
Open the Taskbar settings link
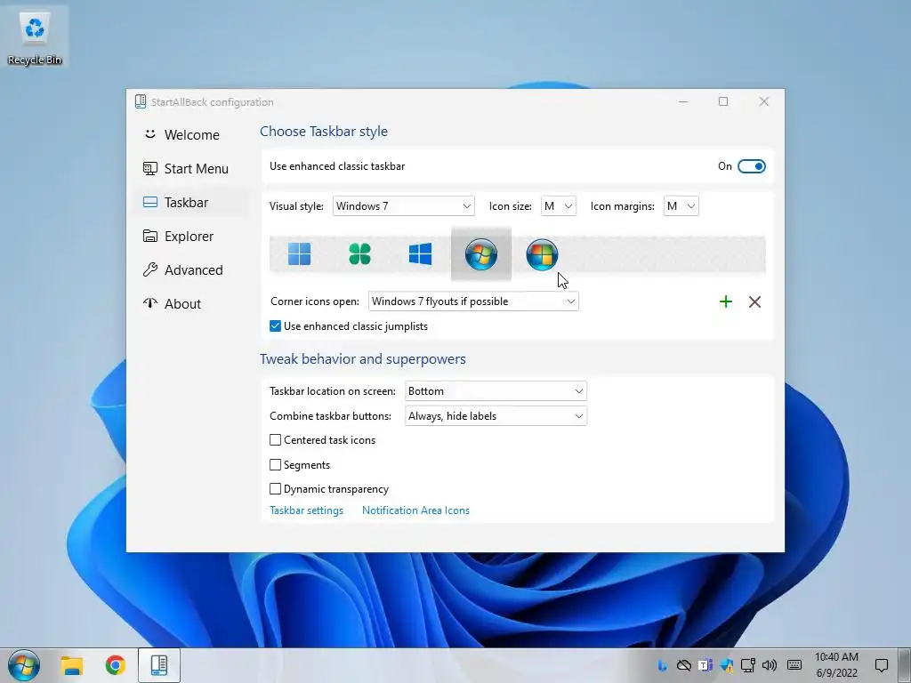[x=306, y=510]
